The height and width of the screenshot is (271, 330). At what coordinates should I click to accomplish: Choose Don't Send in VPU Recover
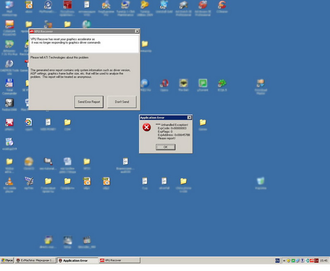click(122, 102)
